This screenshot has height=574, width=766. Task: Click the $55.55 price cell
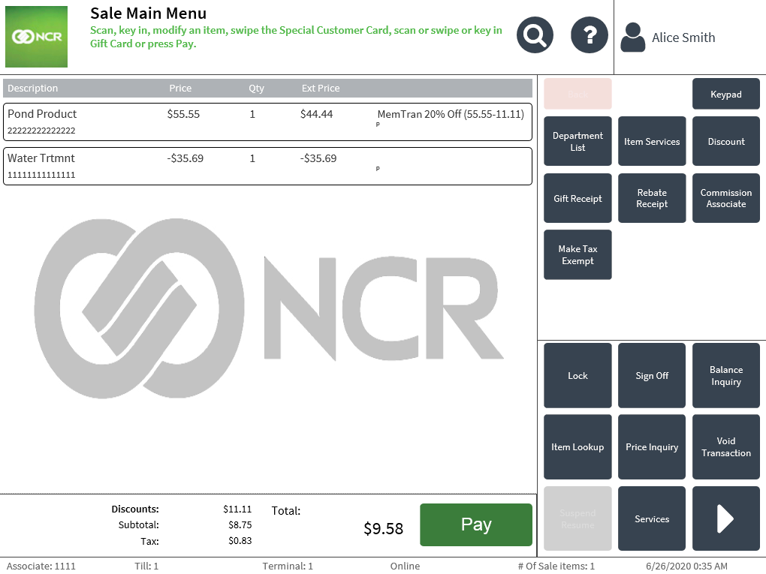tap(183, 114)
